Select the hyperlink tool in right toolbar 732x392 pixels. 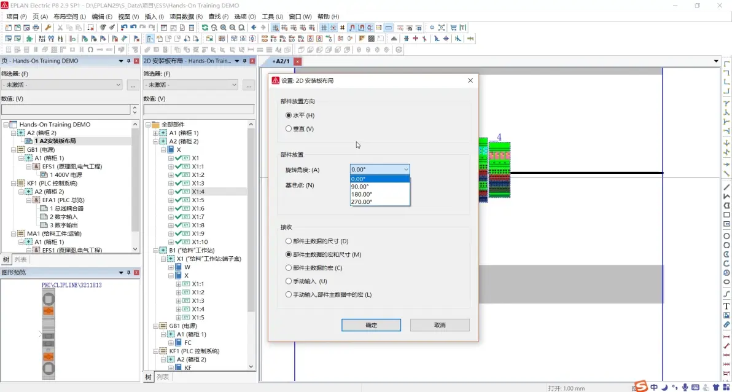[726, 324]
